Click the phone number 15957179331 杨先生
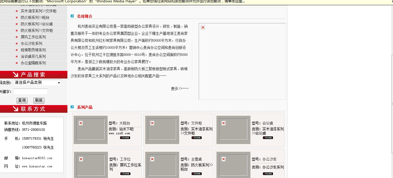Screen dimensions: 393x178 [38, 139]
